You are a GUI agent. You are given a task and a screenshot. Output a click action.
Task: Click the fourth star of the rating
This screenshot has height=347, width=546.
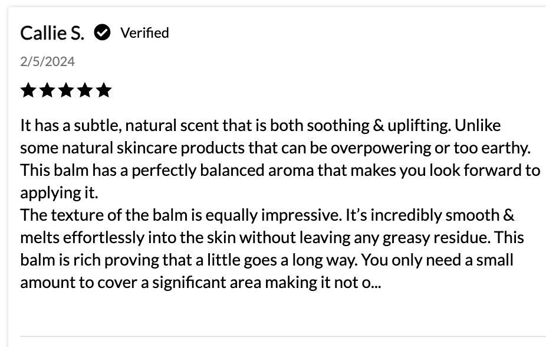click(84, 90)
